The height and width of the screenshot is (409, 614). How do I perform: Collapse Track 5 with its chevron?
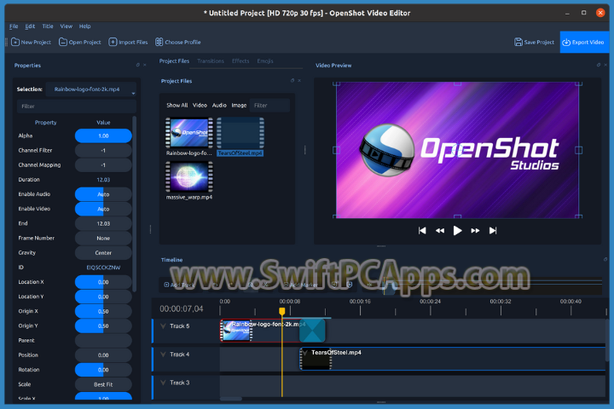pos(163,326)
